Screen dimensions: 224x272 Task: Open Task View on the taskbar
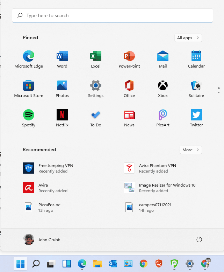[51, 264]
